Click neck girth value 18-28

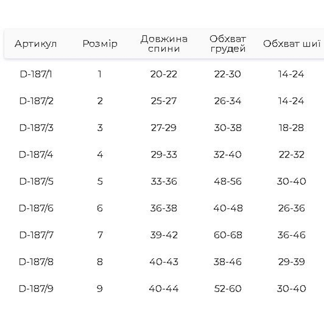[x=291, y=128]
